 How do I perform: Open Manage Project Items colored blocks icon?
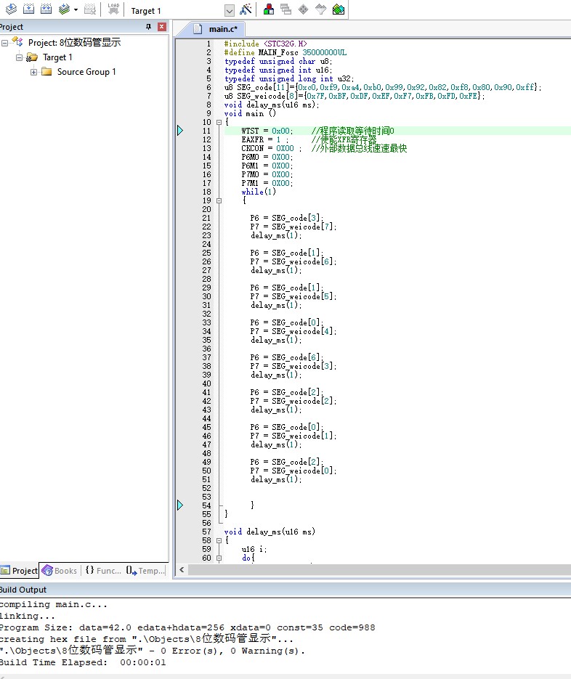[x=269, y=10]
